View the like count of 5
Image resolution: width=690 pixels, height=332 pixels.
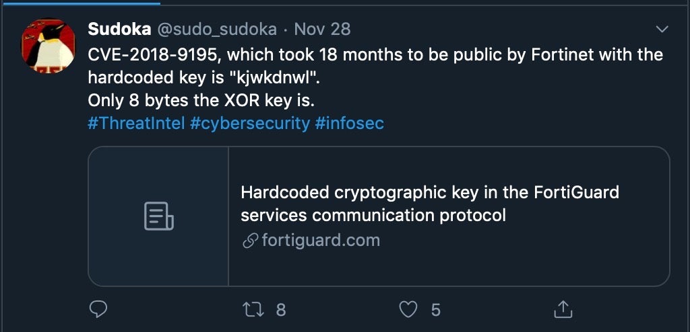coord(436,309)
